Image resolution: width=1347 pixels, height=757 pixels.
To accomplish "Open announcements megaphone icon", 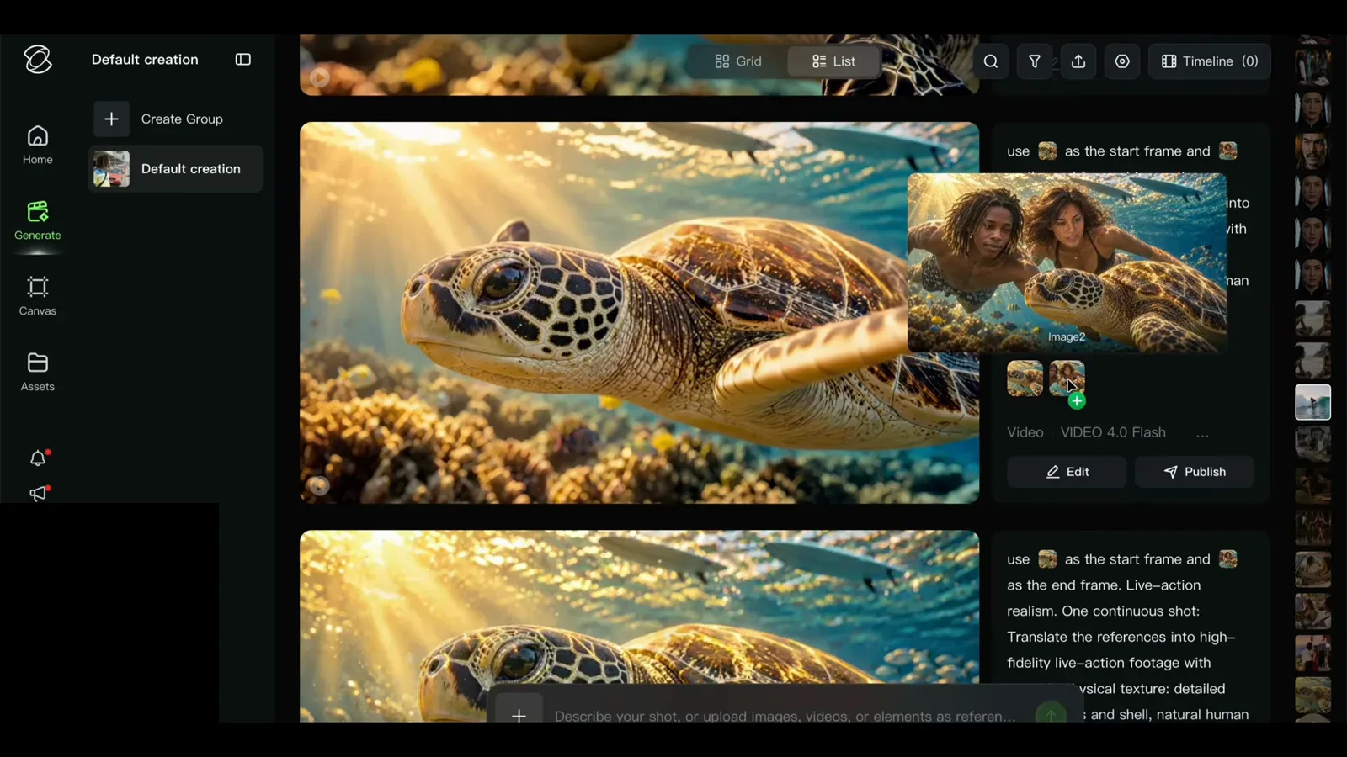I will (38, 494).
